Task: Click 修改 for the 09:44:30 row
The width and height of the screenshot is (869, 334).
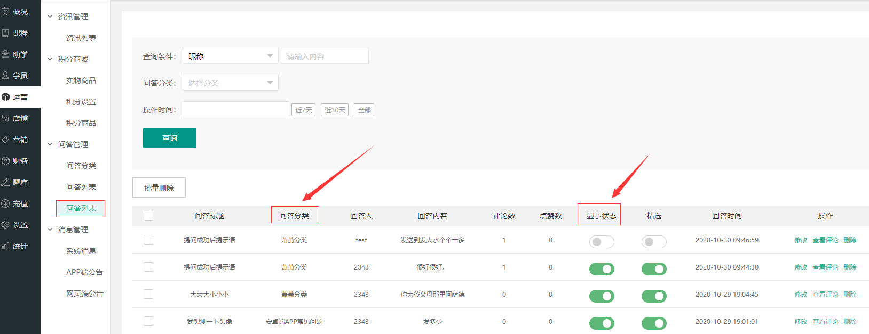Action: [x=801, y=267]
